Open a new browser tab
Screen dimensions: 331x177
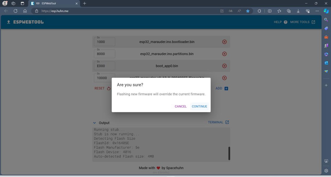click(84, 3)
